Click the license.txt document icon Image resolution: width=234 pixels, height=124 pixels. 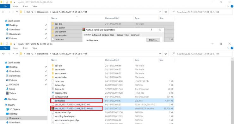pyautogui.click(x=53, y=89)
